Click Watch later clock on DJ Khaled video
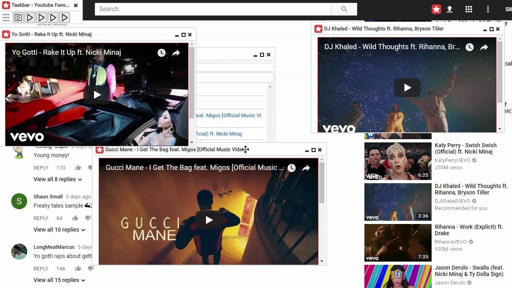The image size is (512, 288). [470, 47]
